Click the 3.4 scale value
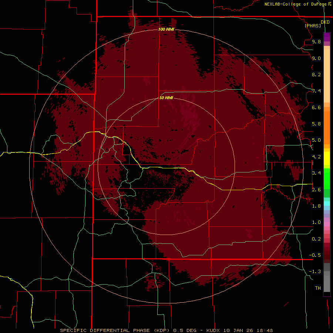Viewport: 333px width, 333px height. pyautogui.click(x=316, y=173)
